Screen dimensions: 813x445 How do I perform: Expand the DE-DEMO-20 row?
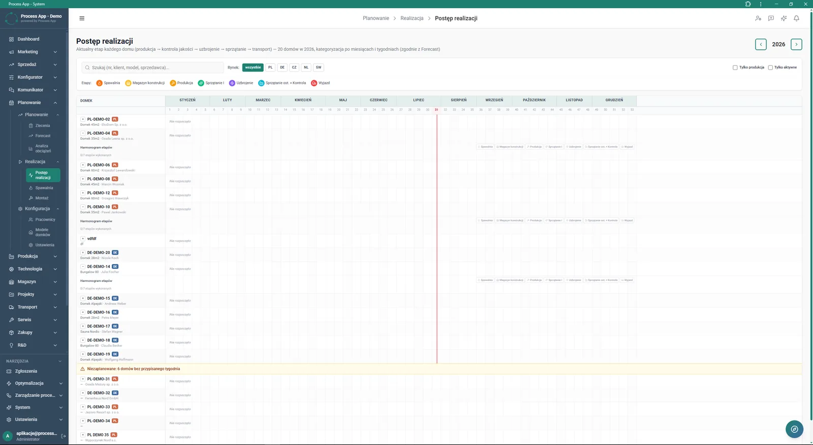83,252
